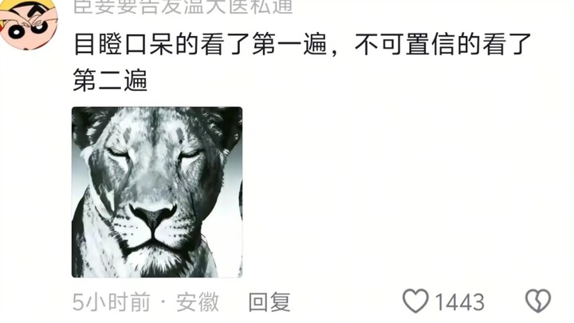Image resolution: width=574 pixels, height=323 pixels.
Task: Click the lion's dark ear at top-left of image
Action: click(x=86, y=124)
